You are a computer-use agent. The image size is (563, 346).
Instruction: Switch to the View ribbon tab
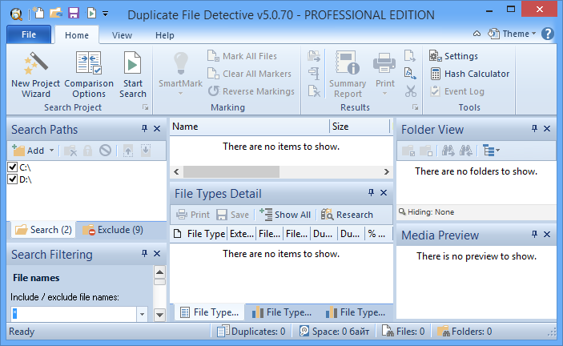click(x=122, y=35)
